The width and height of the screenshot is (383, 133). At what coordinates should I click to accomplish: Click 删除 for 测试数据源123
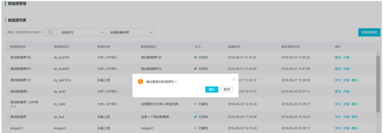coord(354,80)
